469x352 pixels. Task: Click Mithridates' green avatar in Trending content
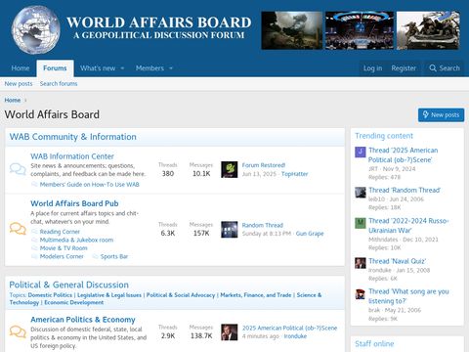click(361, 223)
